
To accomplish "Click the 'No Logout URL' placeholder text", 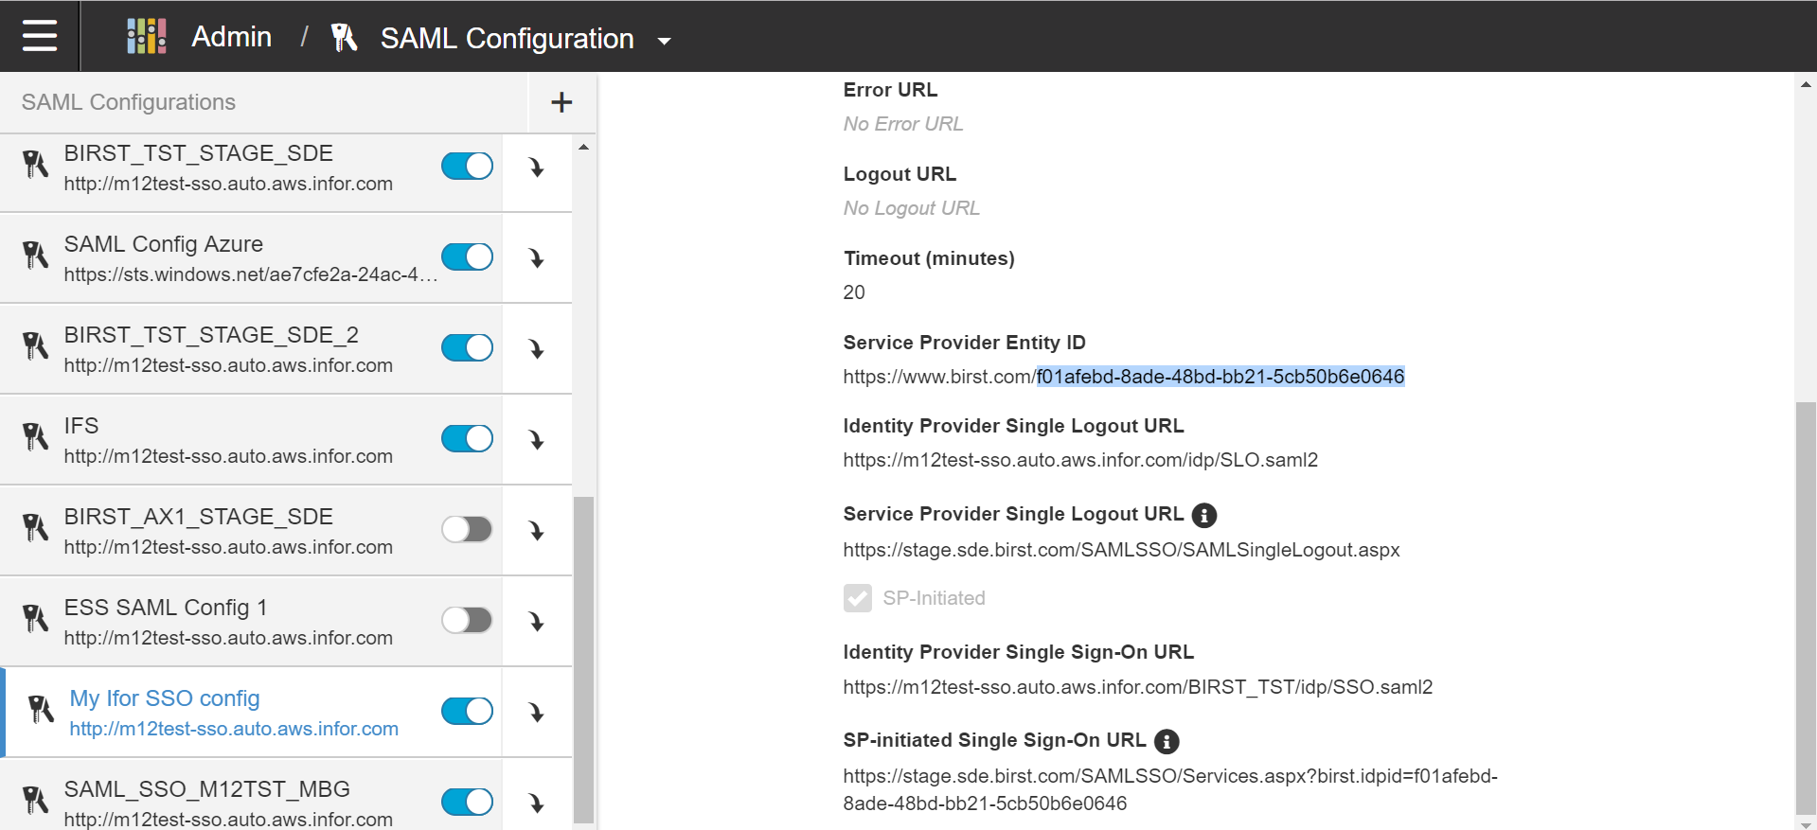I will point(911,208).
